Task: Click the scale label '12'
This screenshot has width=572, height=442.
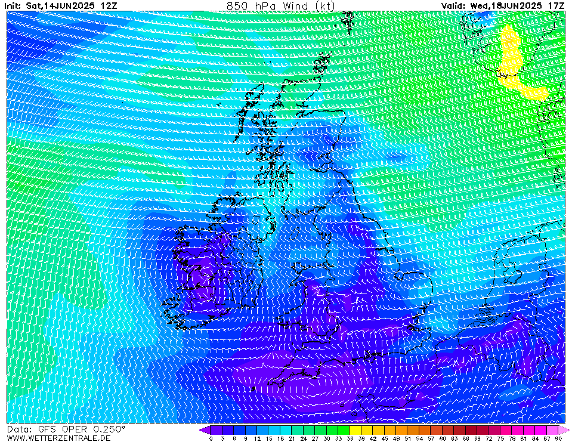Action: click(x=257, y=438)
